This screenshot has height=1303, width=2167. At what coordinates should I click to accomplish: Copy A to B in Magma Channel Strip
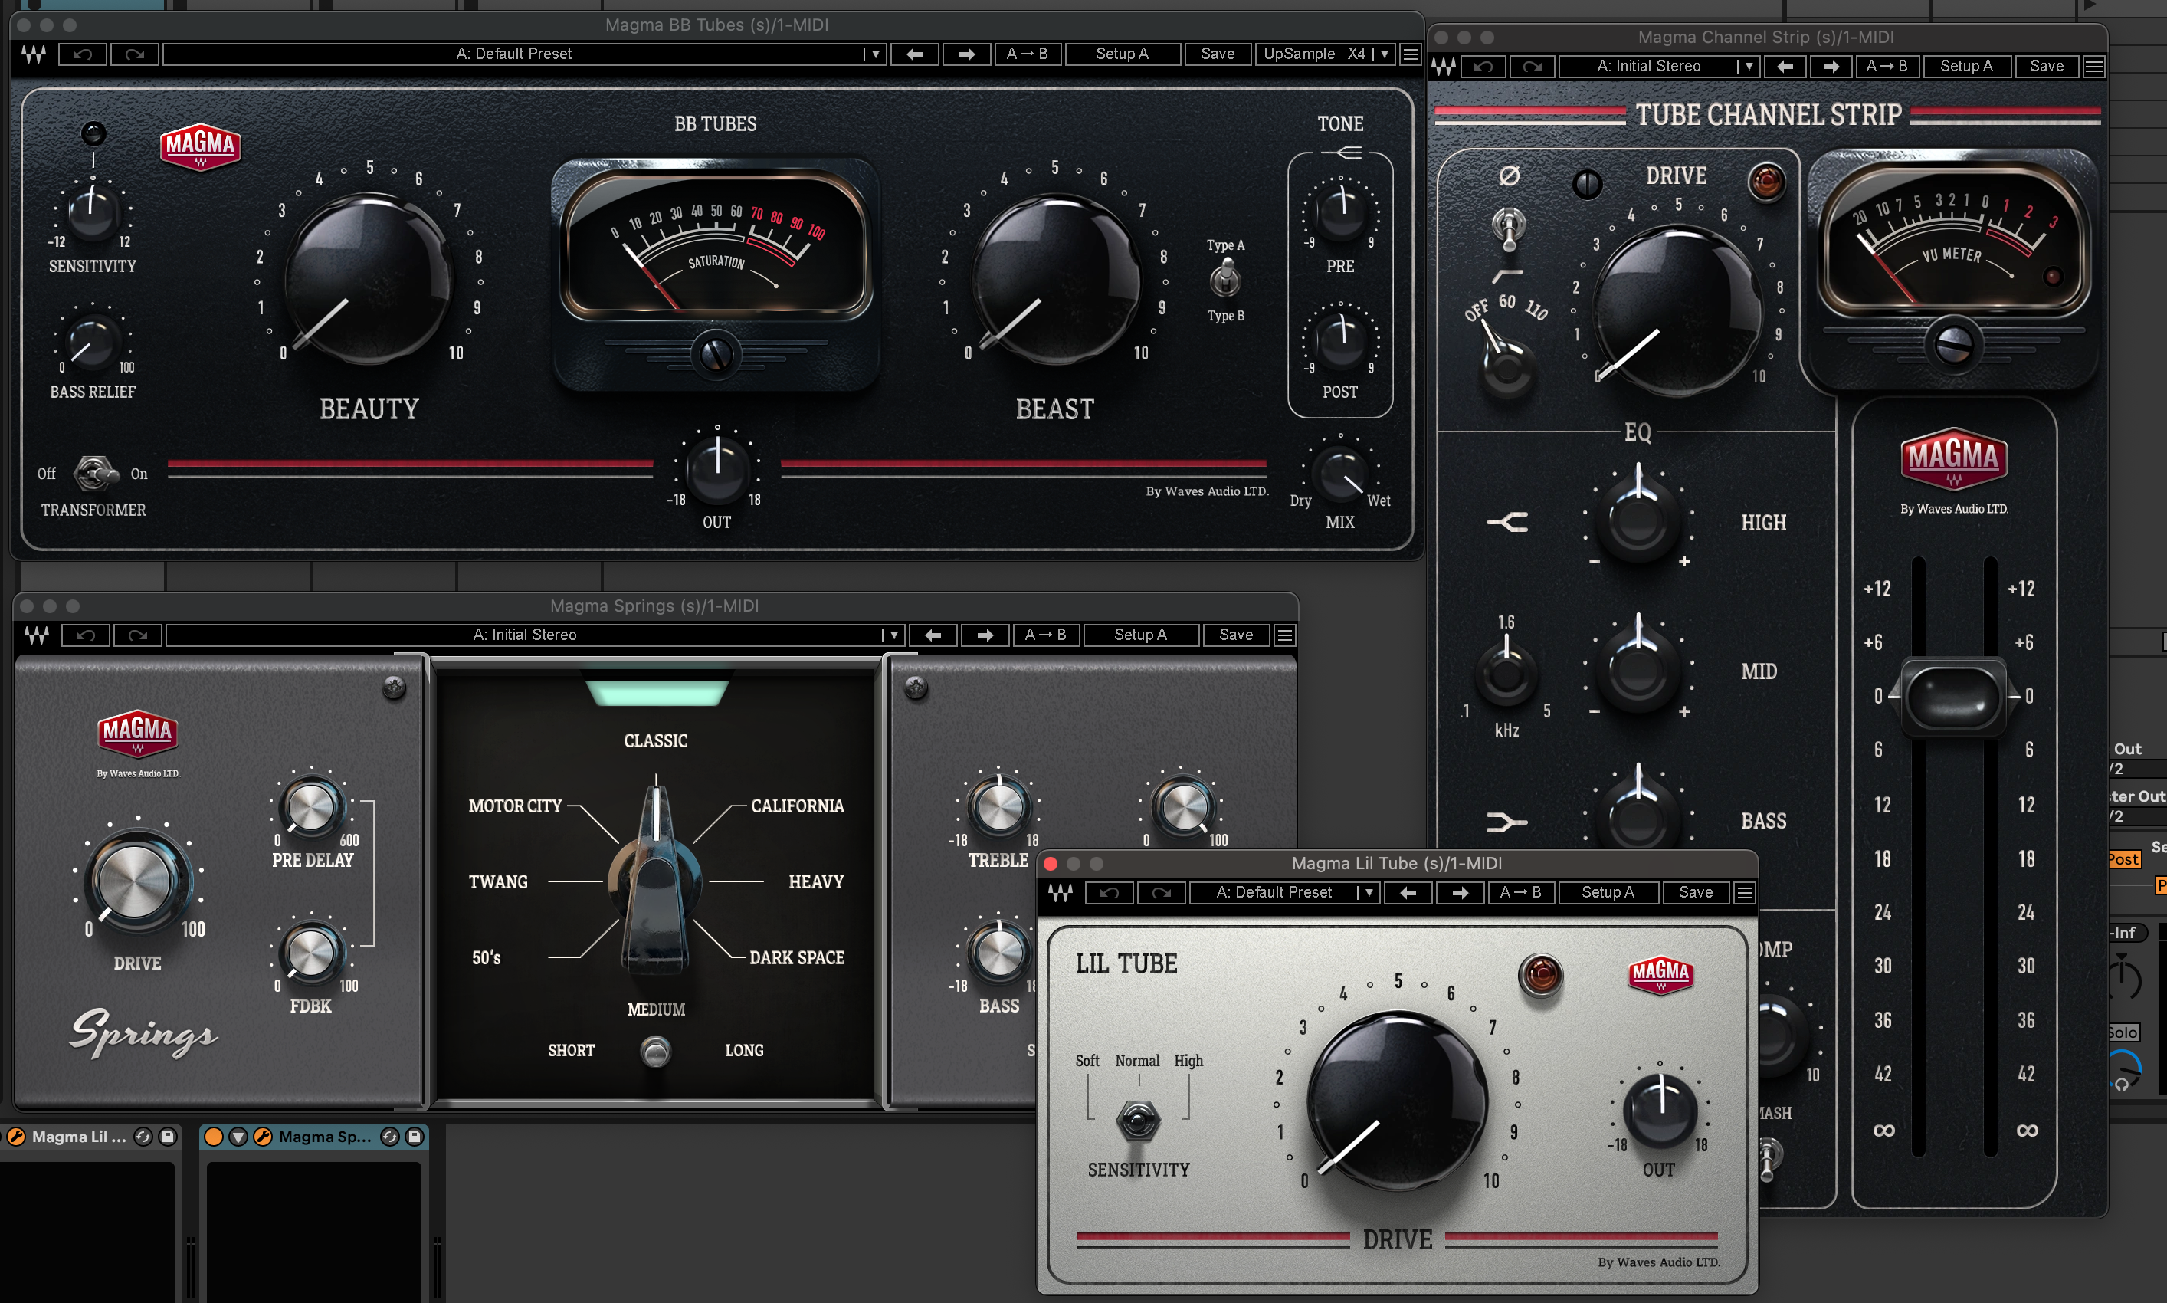1887,67
